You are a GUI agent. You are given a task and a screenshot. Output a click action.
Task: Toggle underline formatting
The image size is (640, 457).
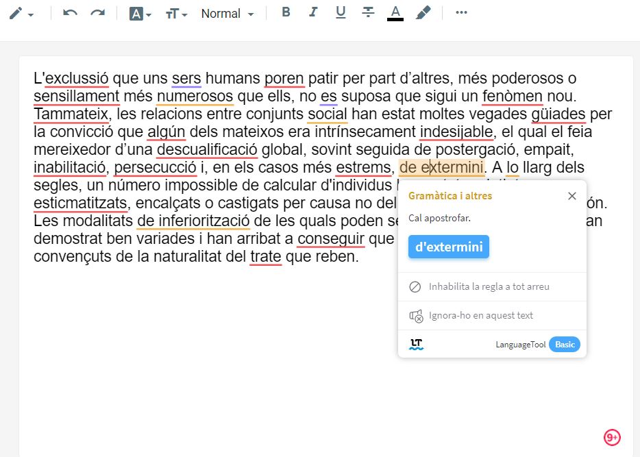click(341, 12)
